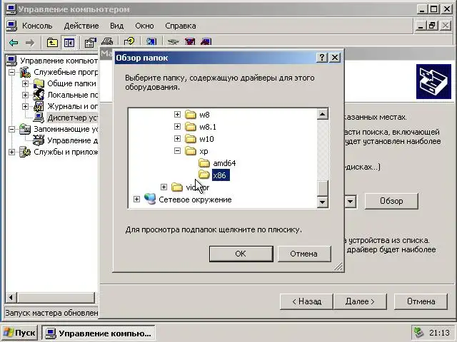
Task: Click the Сетевое окружение network icon
Action: pos(150,199)
